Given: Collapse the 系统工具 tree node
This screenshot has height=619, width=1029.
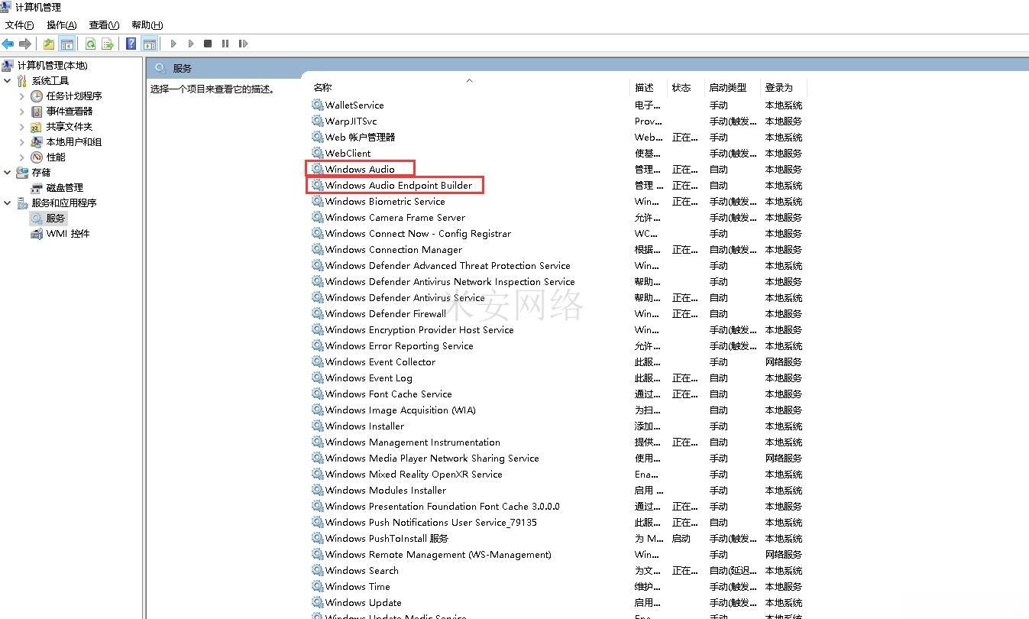Looking at the screenshot, I should [8, 81].
